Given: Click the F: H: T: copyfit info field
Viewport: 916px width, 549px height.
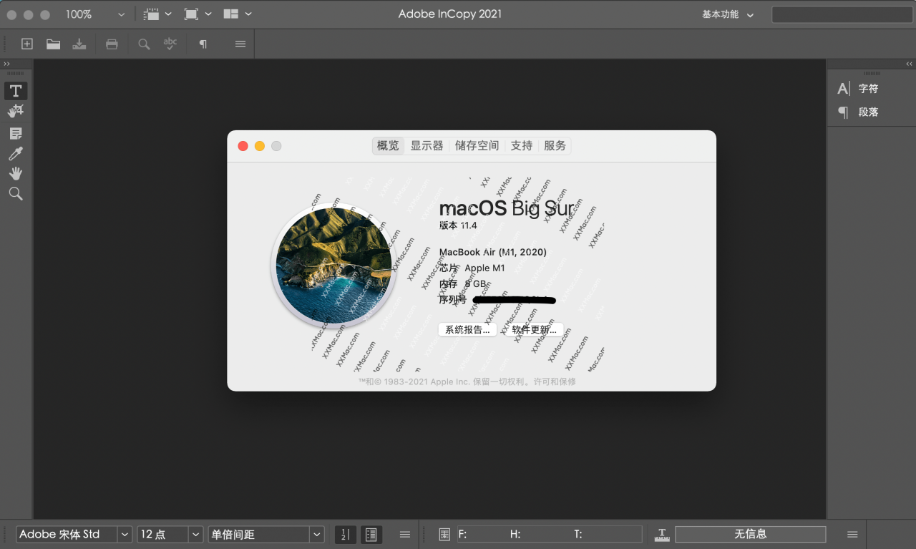Looking at the screenshot, I should tap(550, 534).
